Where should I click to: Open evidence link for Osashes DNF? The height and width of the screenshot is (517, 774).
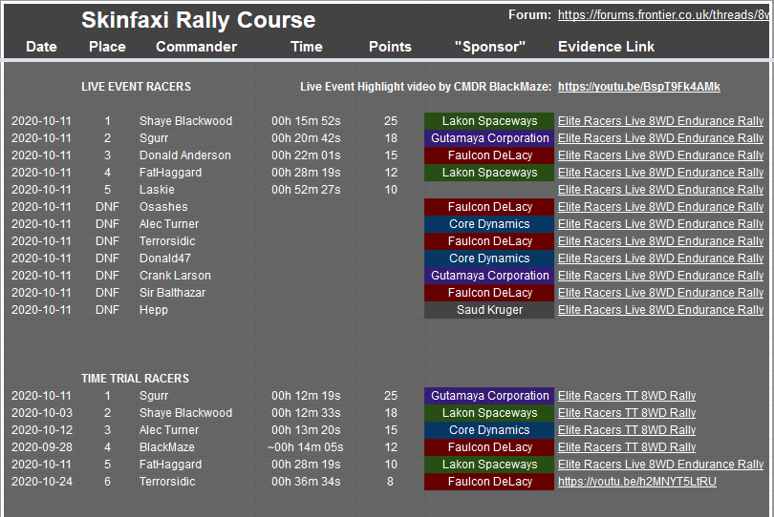click(660, 207)
